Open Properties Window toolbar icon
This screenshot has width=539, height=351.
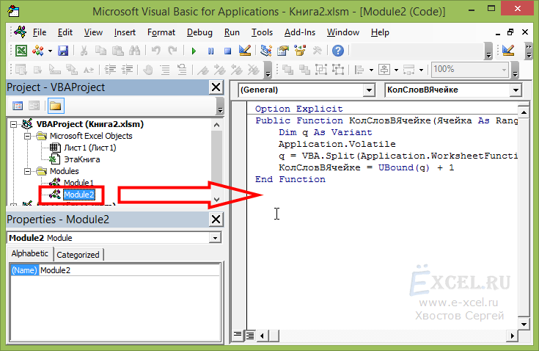(283, 51)
